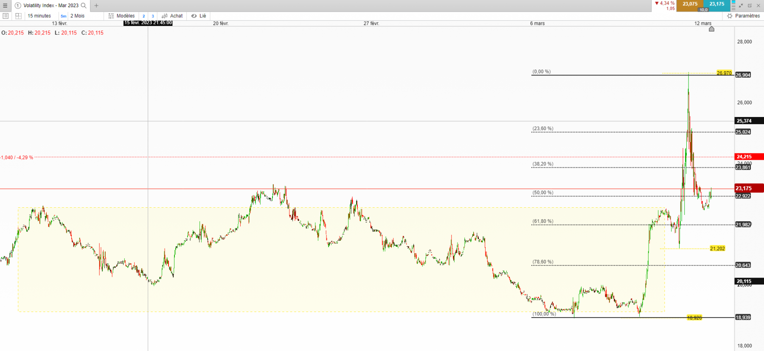764x351 pixels.
Task: Click the shrink arrows icon
Action: point(741,6)
